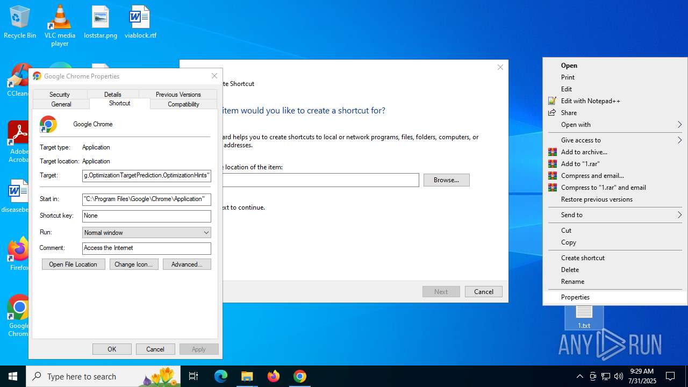This screenshot has width=688, height=387.
Task: Choose Share in the context menu
Action: coord(615,113)
